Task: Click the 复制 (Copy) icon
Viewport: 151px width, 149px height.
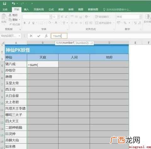Action: click(x=10, y=20)
